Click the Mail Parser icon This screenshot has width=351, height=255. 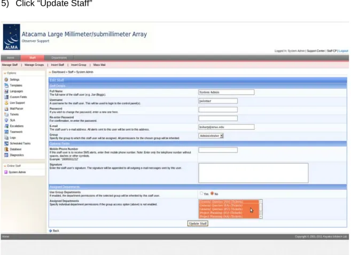pyautogui.click(x=6, y=109)
